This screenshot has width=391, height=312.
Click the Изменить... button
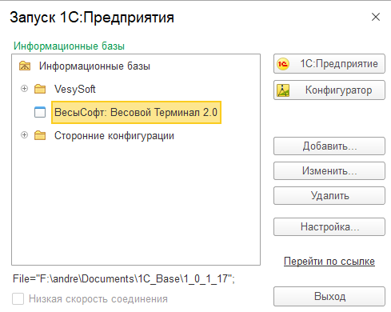[x=329, y=170]
